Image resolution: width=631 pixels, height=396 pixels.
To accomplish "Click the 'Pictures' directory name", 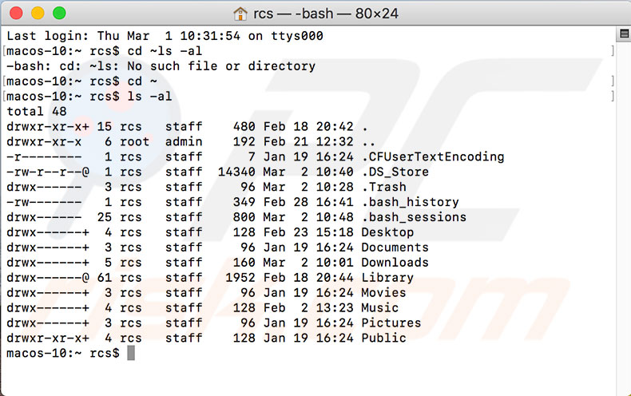I will tap(391, 323).
